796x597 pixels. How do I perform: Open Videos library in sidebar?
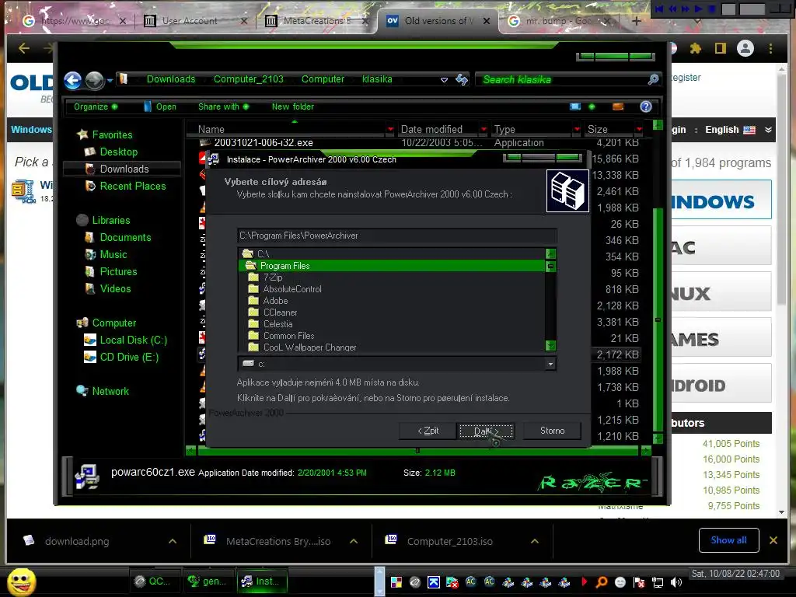(115, 289)
